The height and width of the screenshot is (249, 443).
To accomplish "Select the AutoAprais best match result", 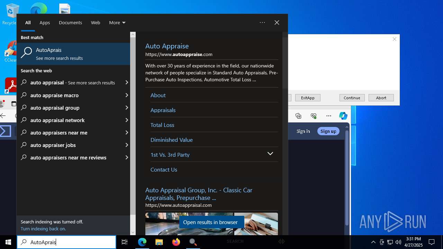I will tap(73, 54).
